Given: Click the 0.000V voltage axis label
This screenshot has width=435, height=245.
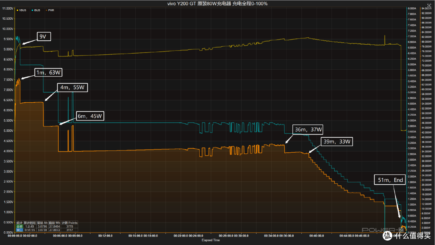Looking at the screenshot, I should pyautogui.click(x=8, y=233).
